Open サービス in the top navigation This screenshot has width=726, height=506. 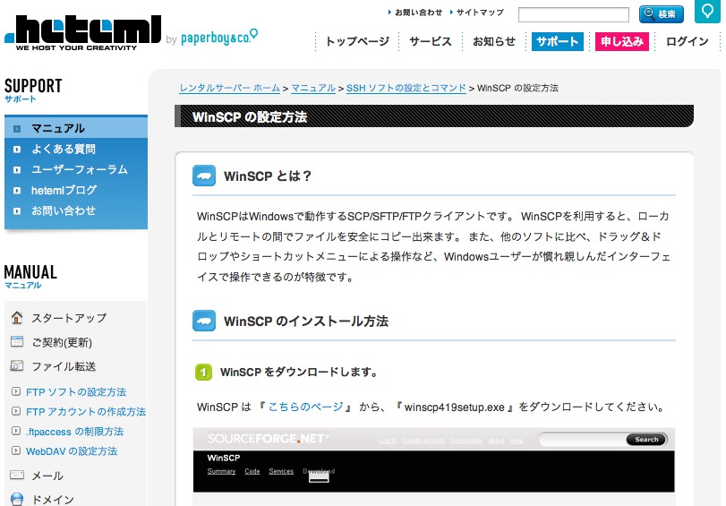430,42
